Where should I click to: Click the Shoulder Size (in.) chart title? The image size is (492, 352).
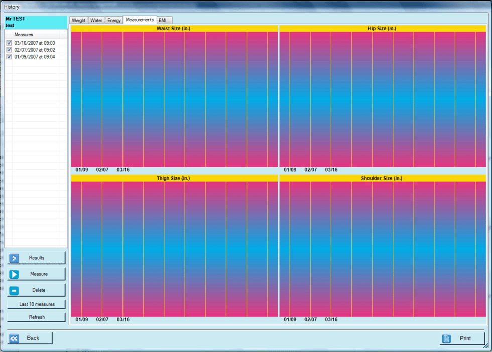click(382, 178)
